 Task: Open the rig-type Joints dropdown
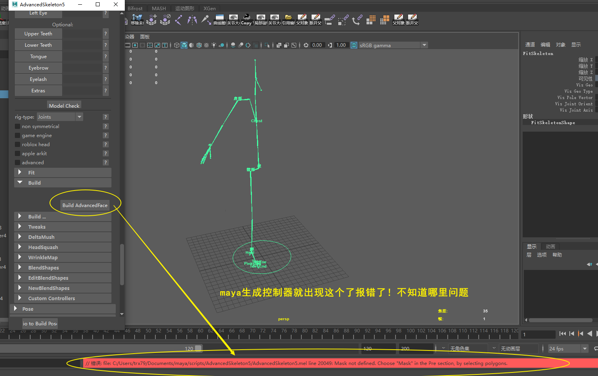(60, 117)
